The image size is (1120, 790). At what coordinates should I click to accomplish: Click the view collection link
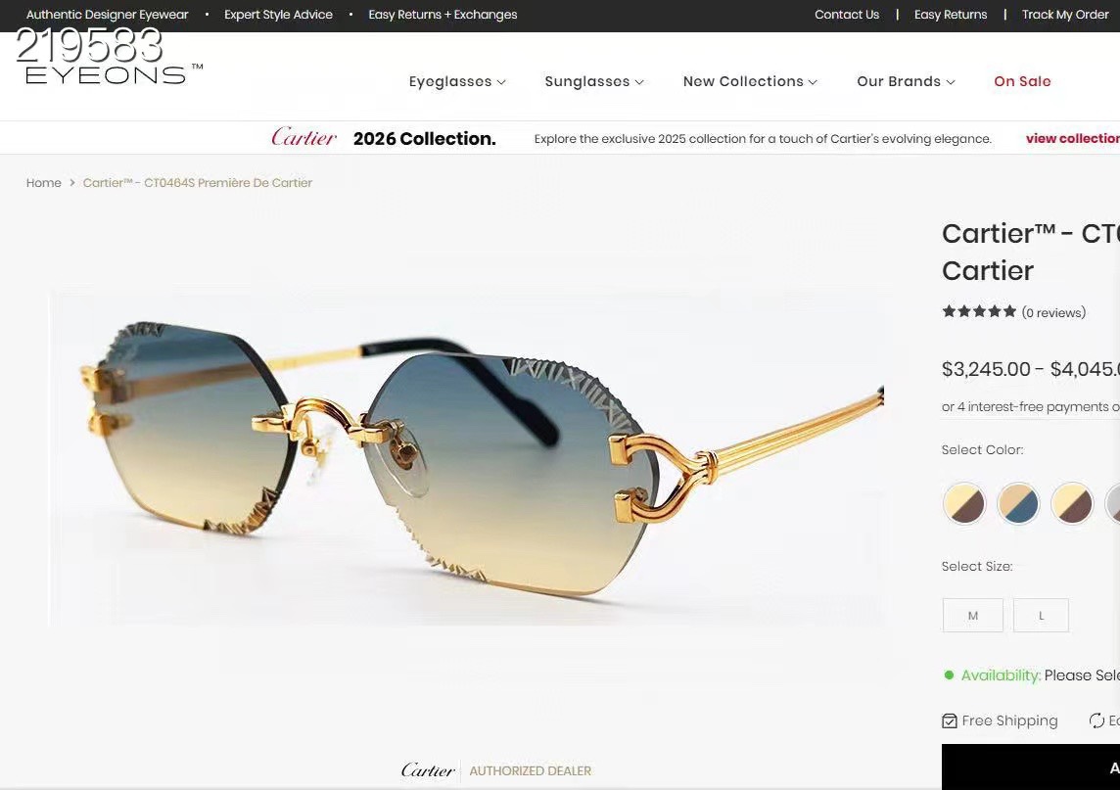click(x=1073, y=139)
